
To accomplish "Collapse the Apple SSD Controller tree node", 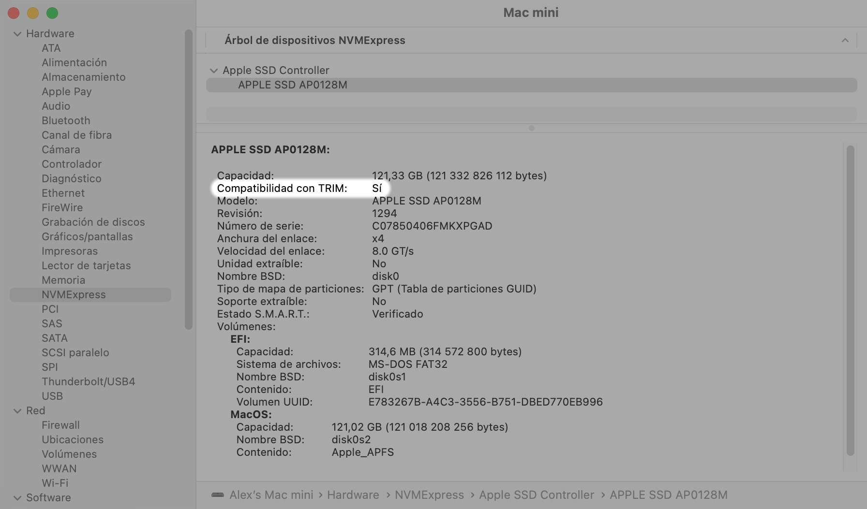I will (213, 71).
